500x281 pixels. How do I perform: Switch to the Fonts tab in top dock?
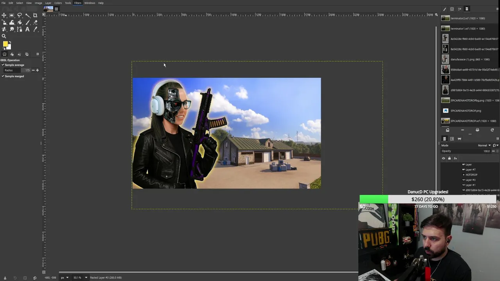[459, 9]
